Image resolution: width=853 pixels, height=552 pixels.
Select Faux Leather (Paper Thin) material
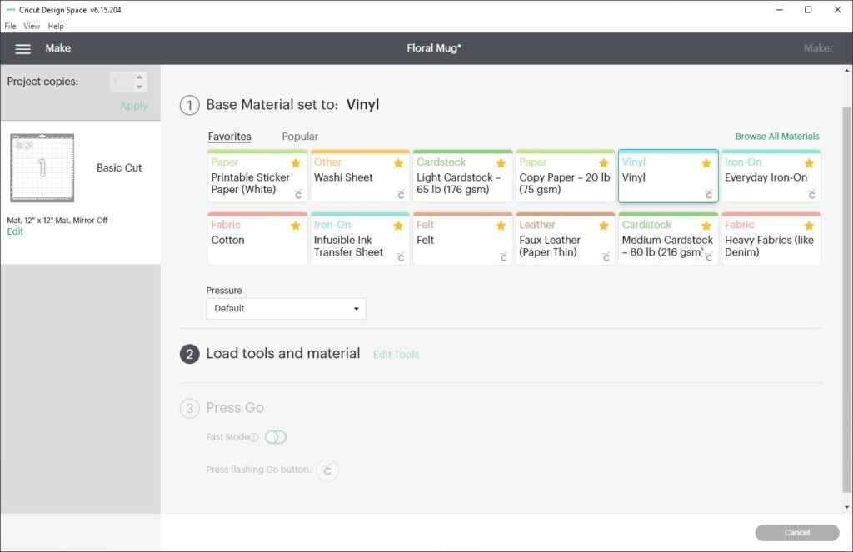[566, 239]
